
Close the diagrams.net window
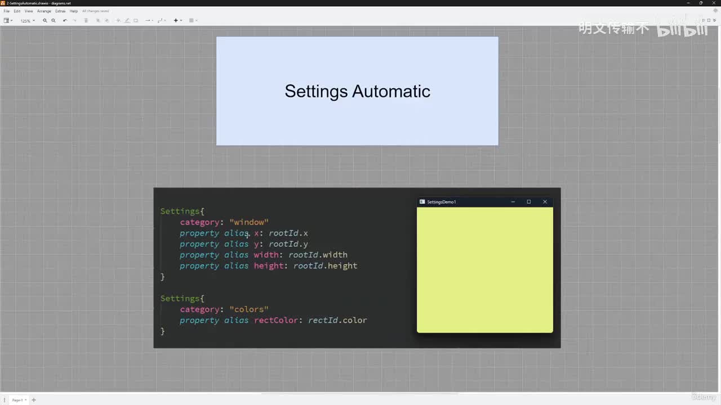pyautogui.click(x=714, y=3)
